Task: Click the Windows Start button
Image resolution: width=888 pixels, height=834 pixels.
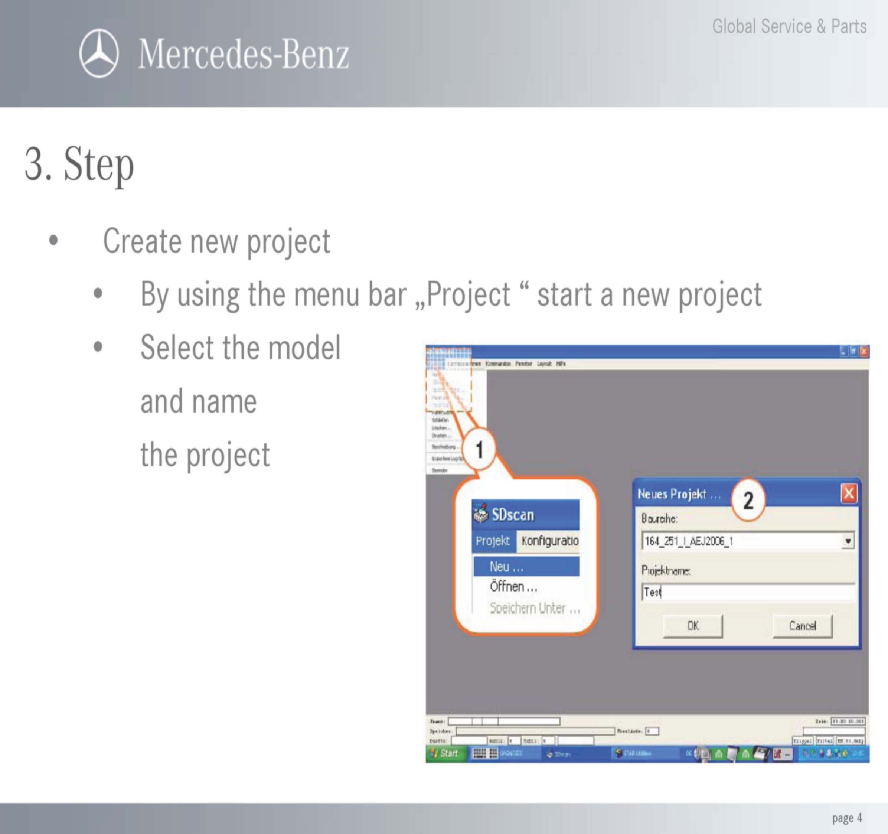Action: tap(445, 753)
